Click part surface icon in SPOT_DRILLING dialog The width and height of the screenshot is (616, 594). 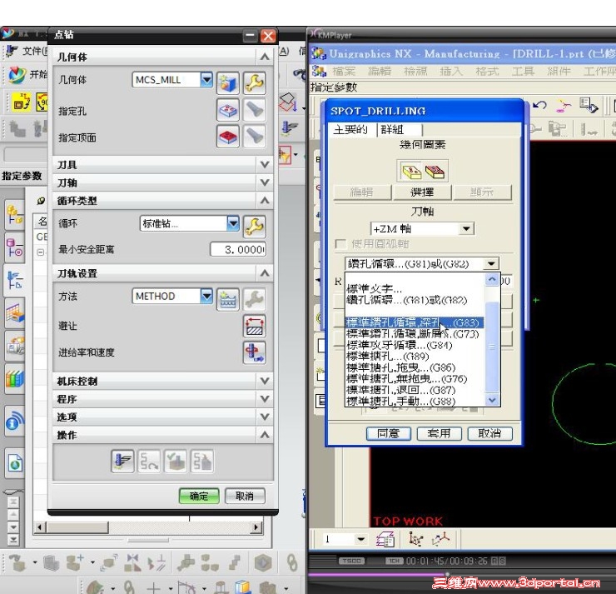pos(435,172)
